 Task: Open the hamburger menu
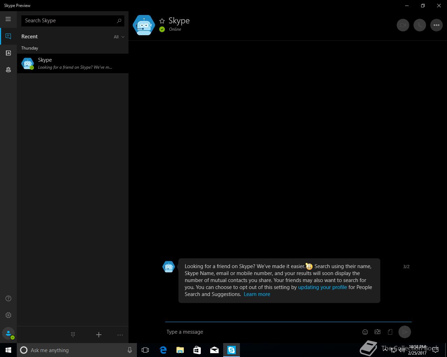point(8,19)
